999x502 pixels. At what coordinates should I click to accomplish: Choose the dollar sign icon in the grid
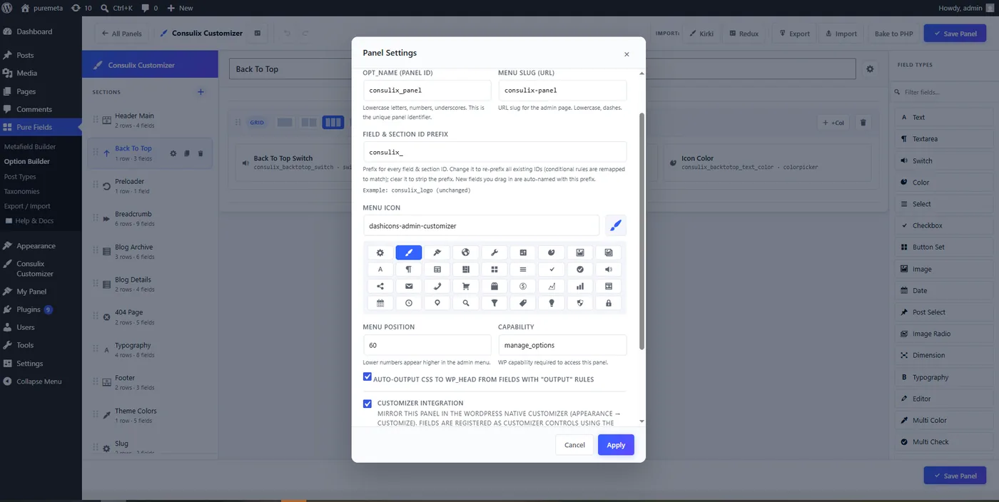pyautogui.click(x=523, y=286)
